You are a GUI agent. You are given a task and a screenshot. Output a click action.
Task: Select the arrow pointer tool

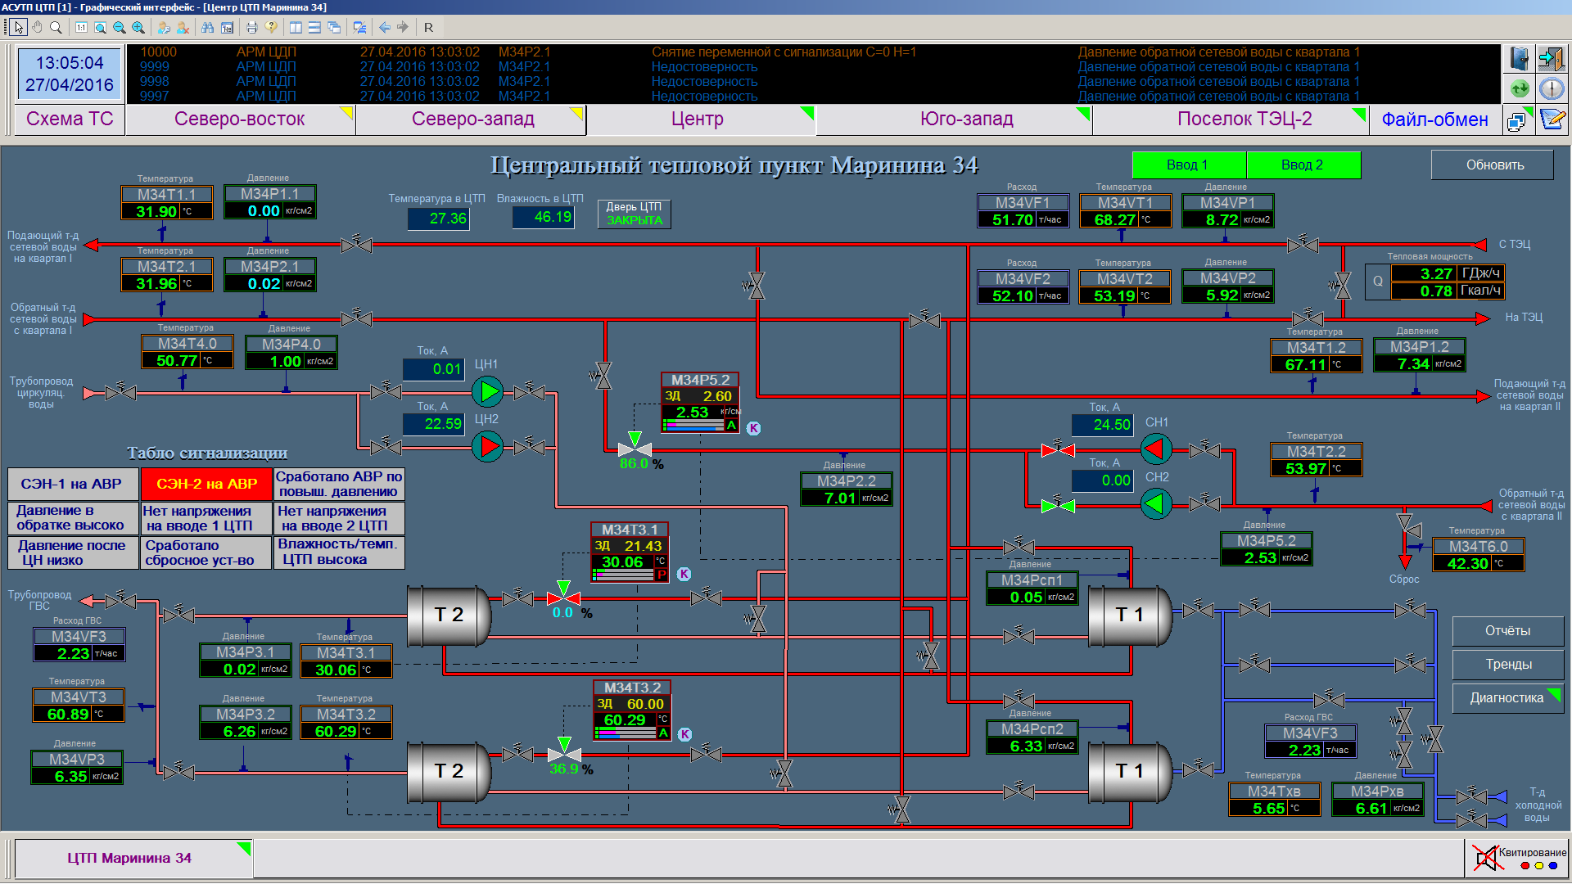19,27
